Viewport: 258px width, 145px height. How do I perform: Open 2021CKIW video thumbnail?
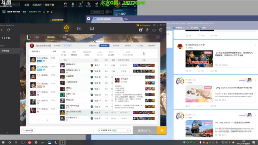tap(199, 94)
